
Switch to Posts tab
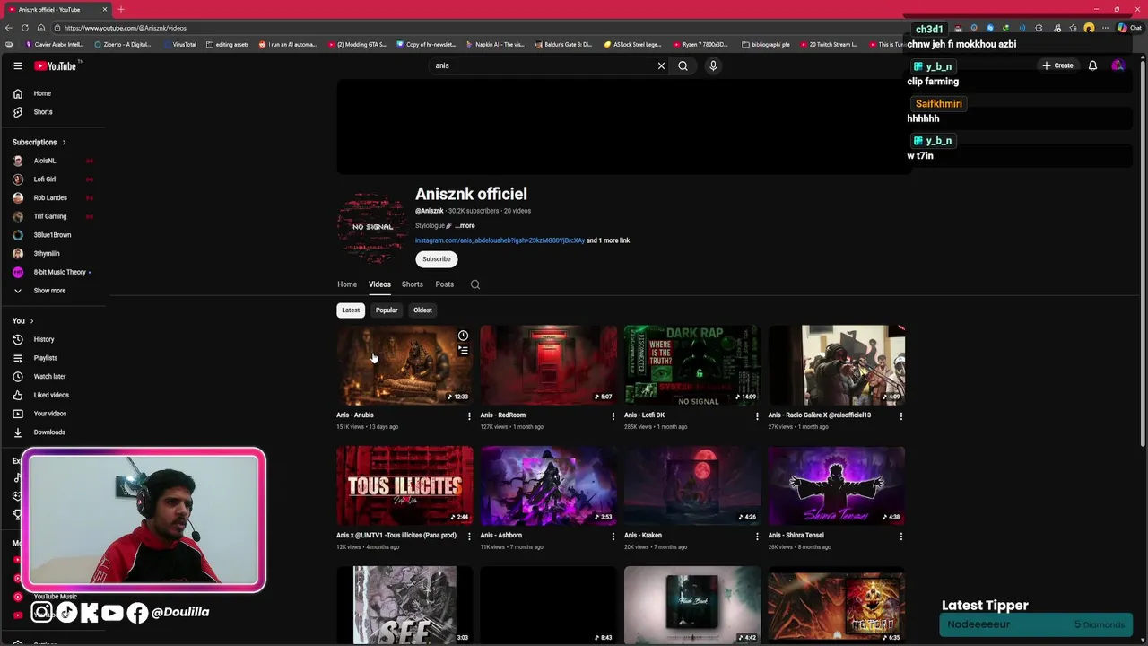point(445,284)
